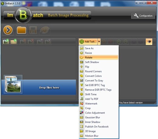Choose Add To PDF task
Image resolution: width=158 pixels, height=139 pixels.
[99, 99]
